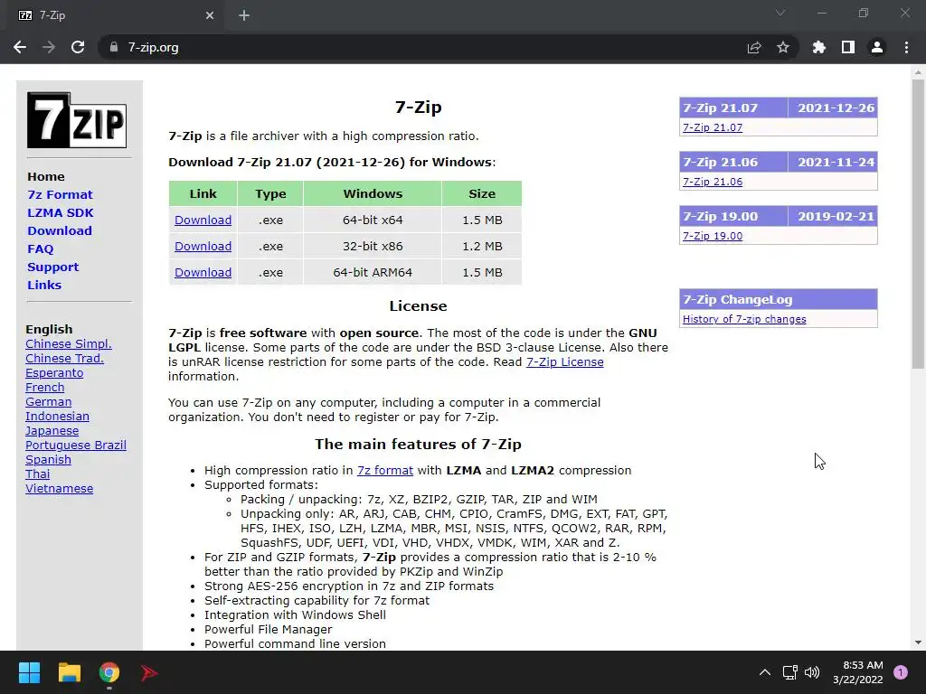Open the 7z Format page

click(60, 195)
